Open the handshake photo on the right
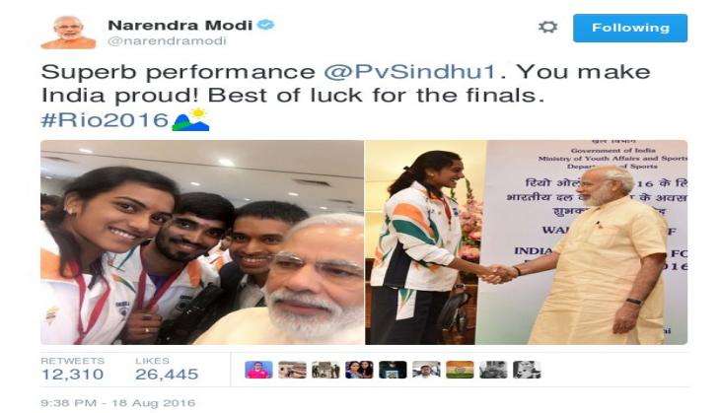The width and height of the screenshot is (720, 413). point(527,242)
